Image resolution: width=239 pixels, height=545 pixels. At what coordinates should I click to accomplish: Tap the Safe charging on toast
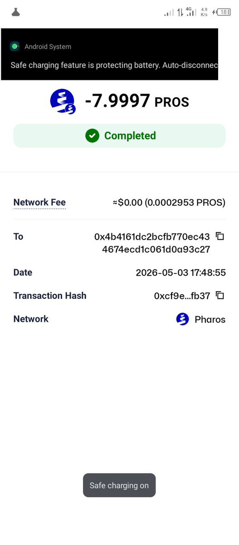[119, 485]
